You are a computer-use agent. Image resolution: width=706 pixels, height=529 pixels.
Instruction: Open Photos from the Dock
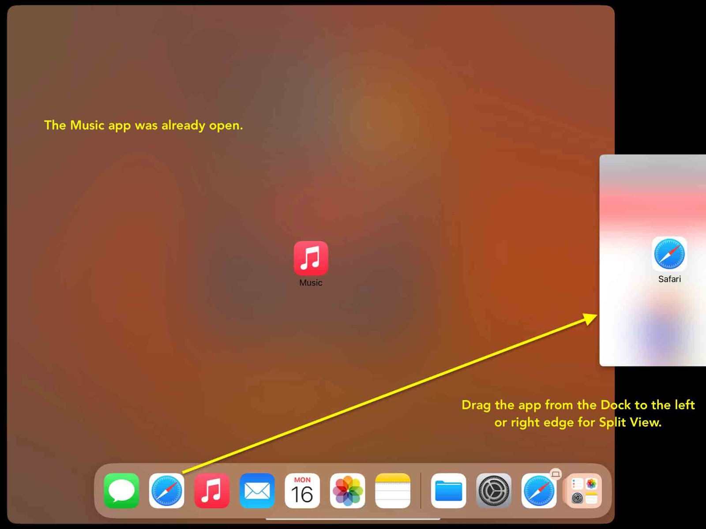[x=348, y=491]
